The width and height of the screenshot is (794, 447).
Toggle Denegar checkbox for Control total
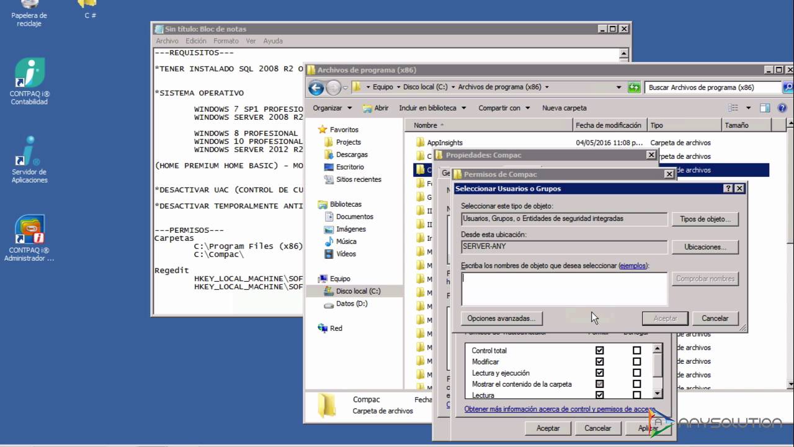[636, 351]
